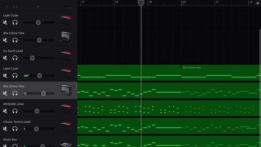
Task: Mute the Classic Techno Lead track
Action: [5, 129]
